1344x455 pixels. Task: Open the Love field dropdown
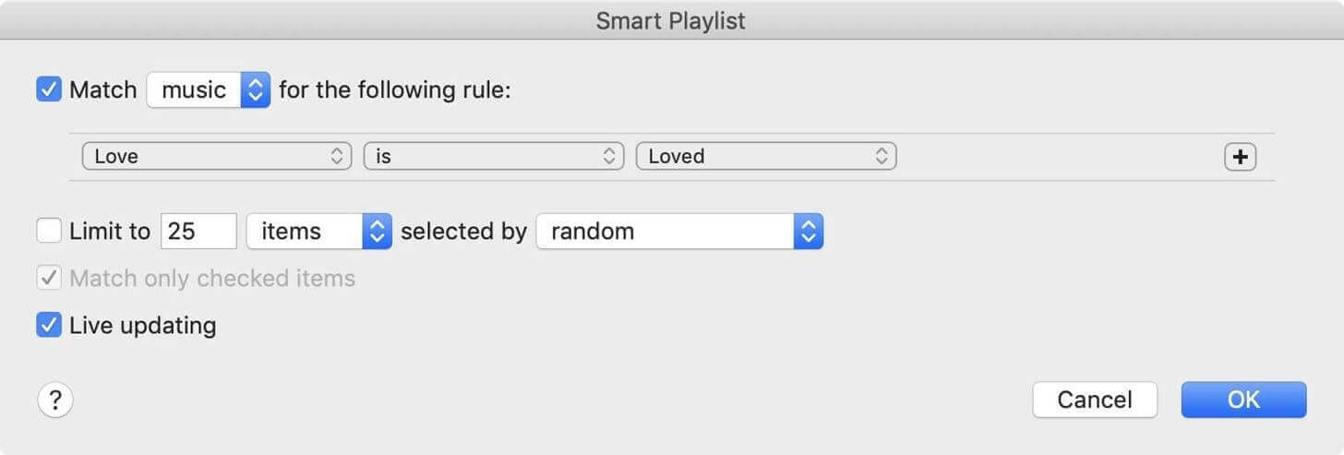(217, 157)
